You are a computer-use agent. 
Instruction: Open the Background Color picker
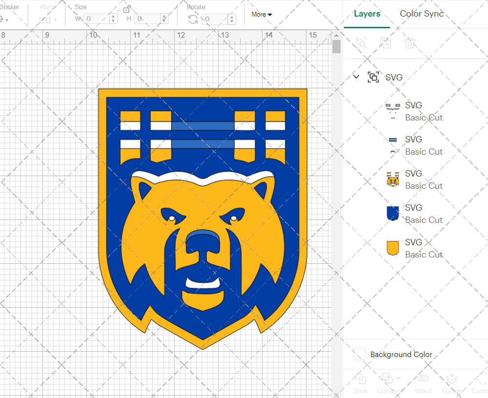(359, 355)
